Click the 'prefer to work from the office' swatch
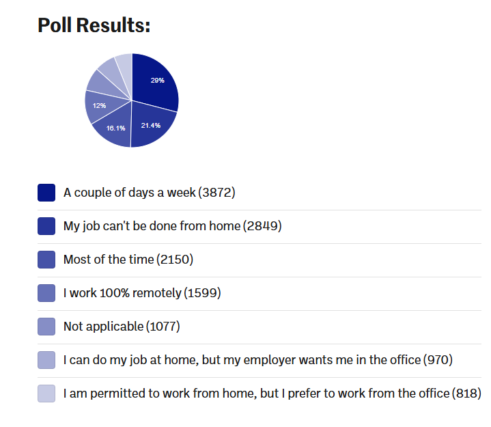 (46, 394)
